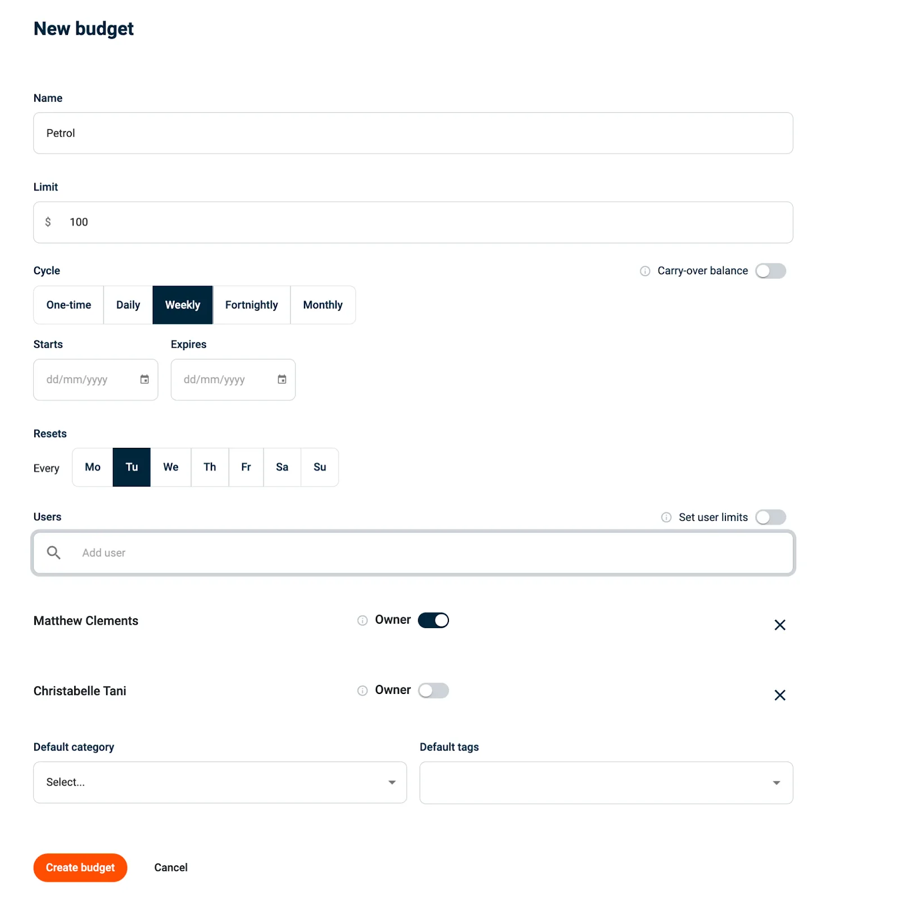Screen dimensions: 899x899
Task: Click the info icon beside Matthew Clements' Owner toggle
Action: point(362,620)
